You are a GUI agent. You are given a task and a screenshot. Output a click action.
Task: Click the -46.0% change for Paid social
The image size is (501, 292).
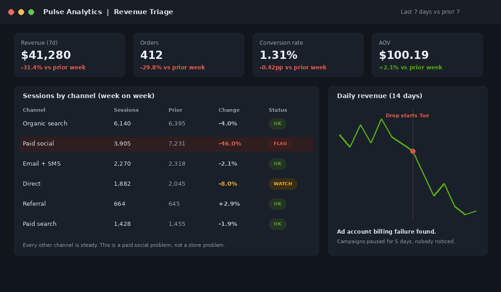point(230,144)
